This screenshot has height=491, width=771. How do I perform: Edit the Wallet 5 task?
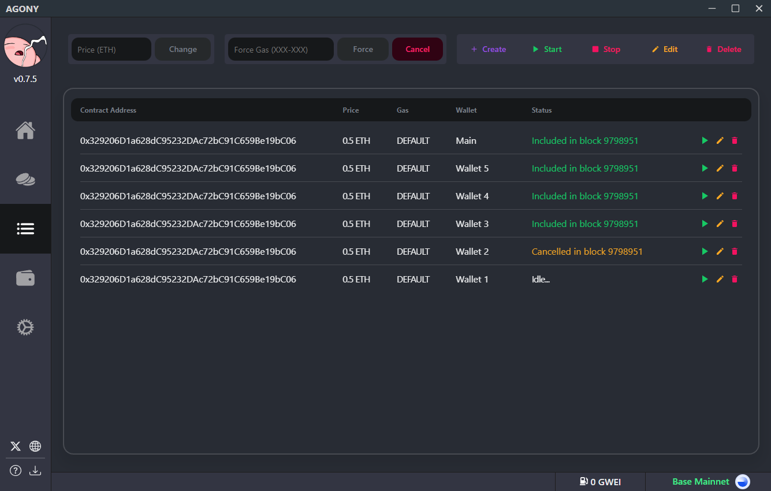click(x=720, y=168)
